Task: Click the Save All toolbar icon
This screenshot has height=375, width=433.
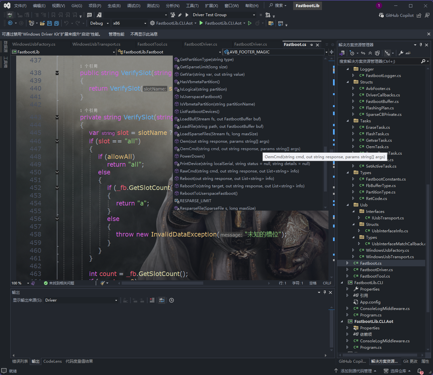Action: click(57, 23)
